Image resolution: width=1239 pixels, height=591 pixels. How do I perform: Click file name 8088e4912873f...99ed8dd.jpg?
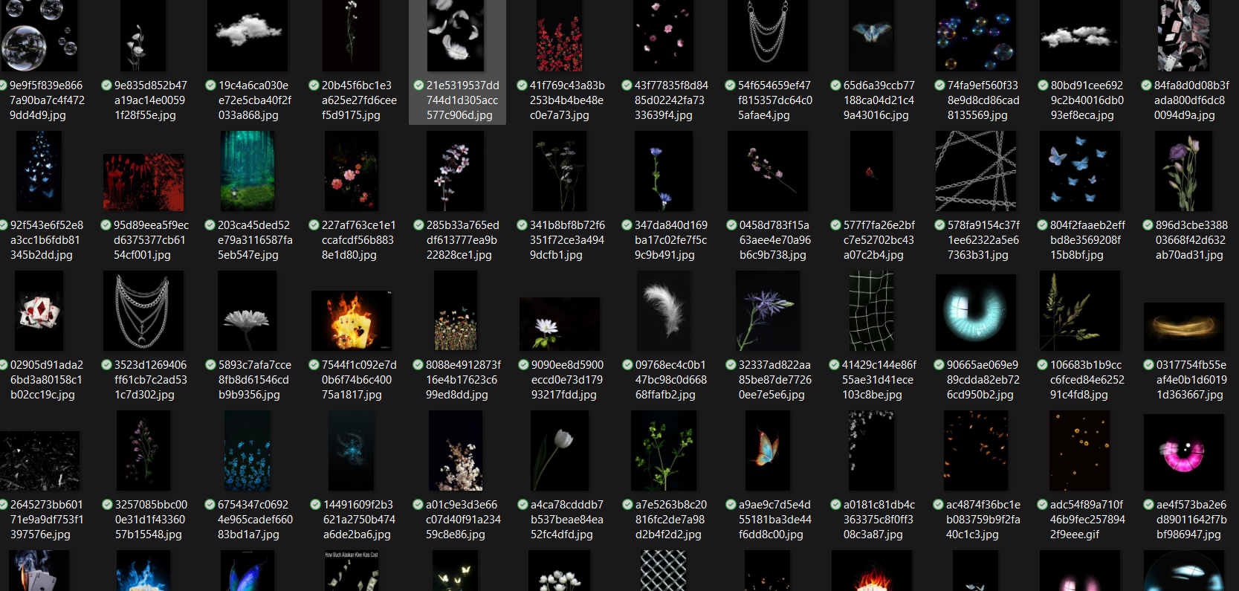pyautogui.click(x=463, y=380)
